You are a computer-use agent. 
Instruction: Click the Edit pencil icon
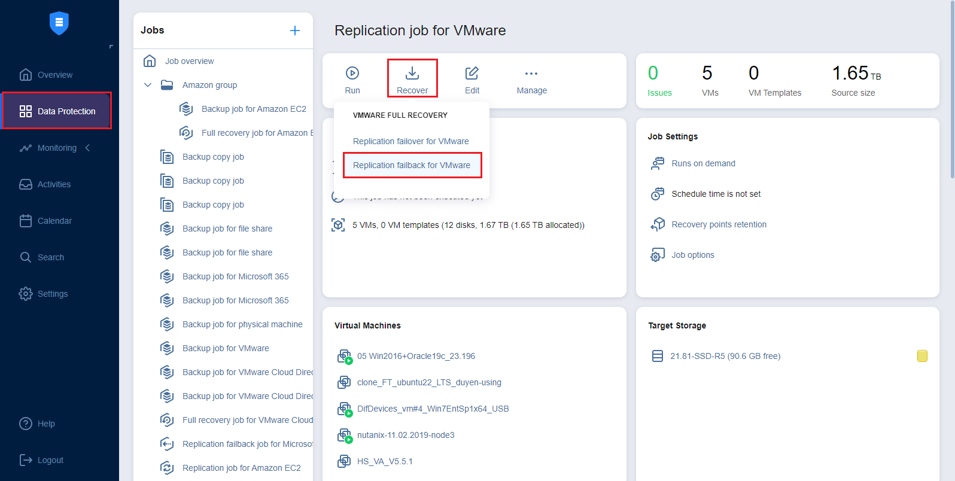[x=472, y=74]
